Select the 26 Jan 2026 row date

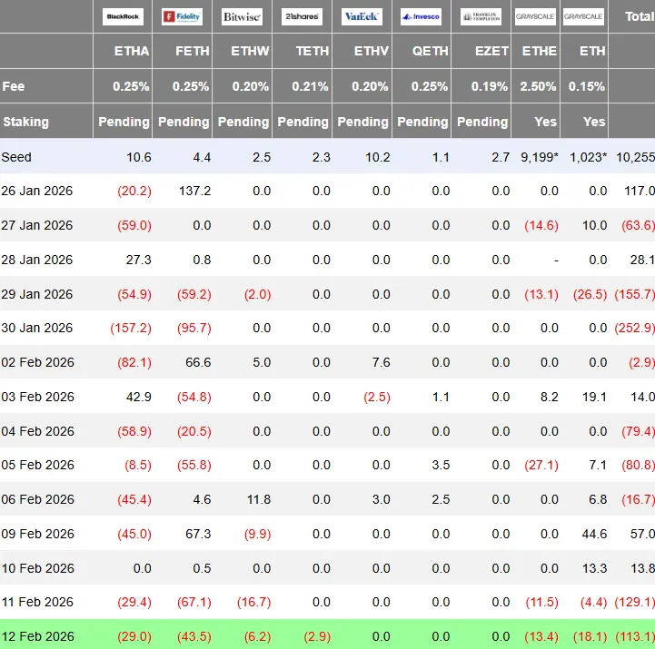(38, 191)
